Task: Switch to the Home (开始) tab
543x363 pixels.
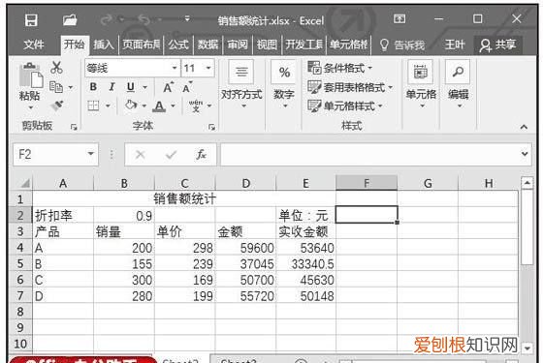Action: coord(74,45)
